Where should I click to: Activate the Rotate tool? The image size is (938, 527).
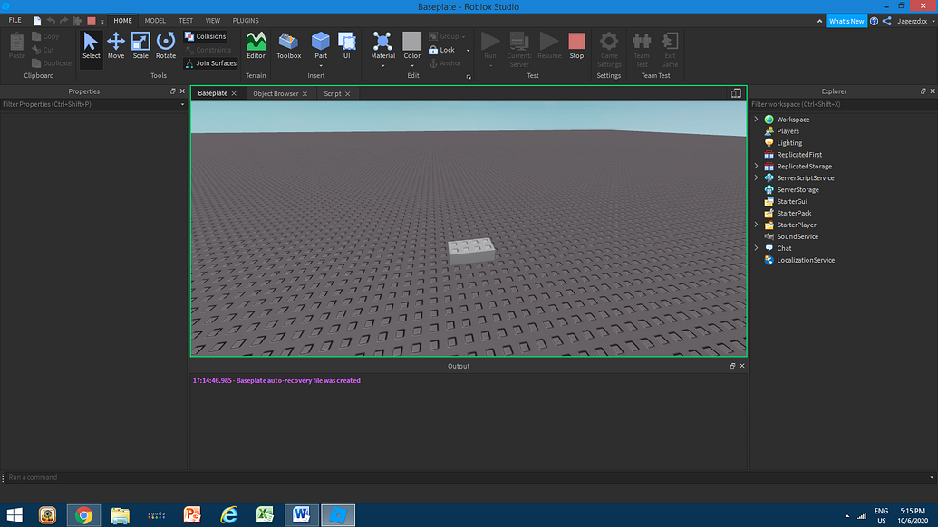tap(165, 45)
